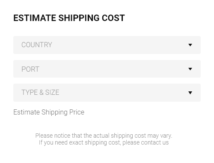The width and height of the screenshot is (214, 163).
Task: Click the TYPE & SIZE placeholder text
Action: [40, 92]
